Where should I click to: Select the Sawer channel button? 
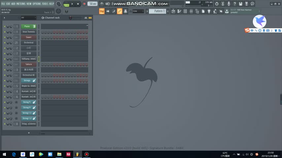(29, 37)
